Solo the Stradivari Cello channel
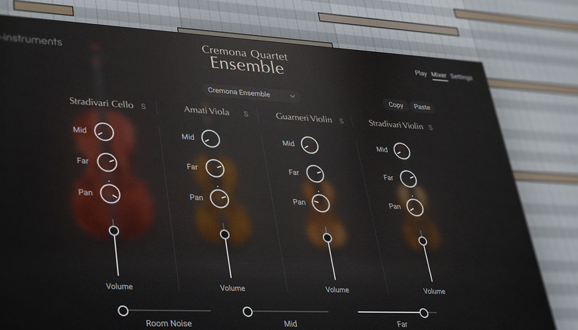This screenshot has width=578, height=330. coord(143,106)
